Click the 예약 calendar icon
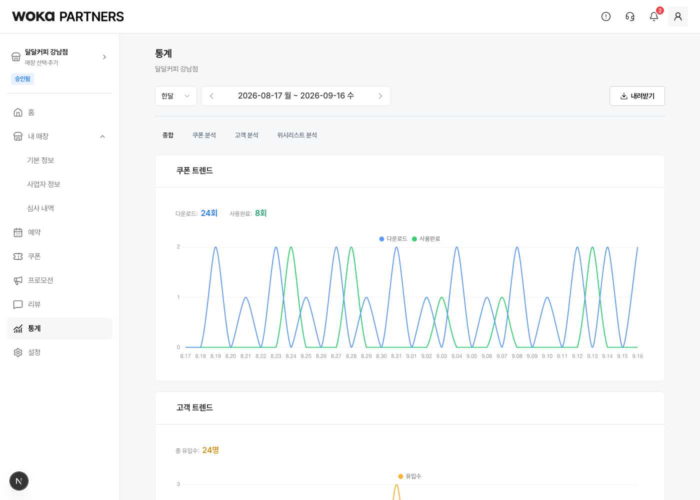The height and width of the screenshot is (500, 700). [x=18, y=232]
